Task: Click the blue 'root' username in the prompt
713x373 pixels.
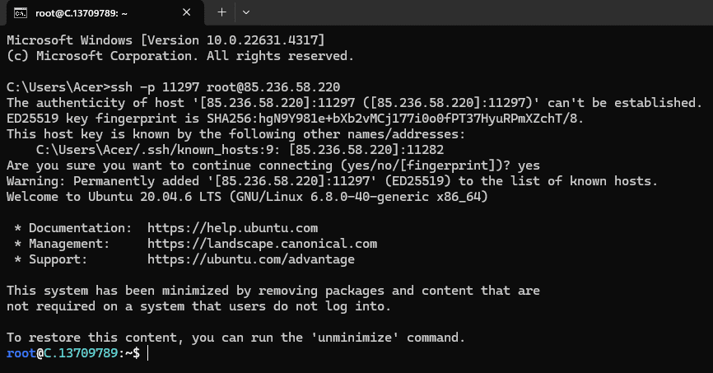Action: (21, 353)
